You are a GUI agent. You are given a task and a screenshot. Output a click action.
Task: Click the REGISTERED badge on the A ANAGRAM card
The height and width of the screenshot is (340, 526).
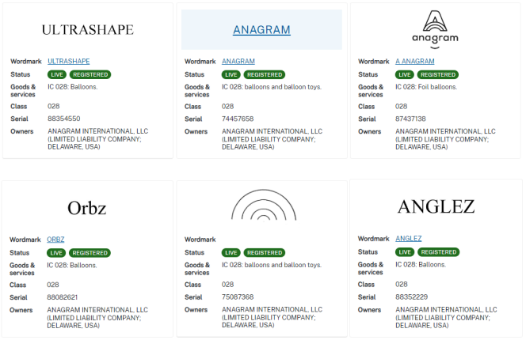[x=438, y=74]
